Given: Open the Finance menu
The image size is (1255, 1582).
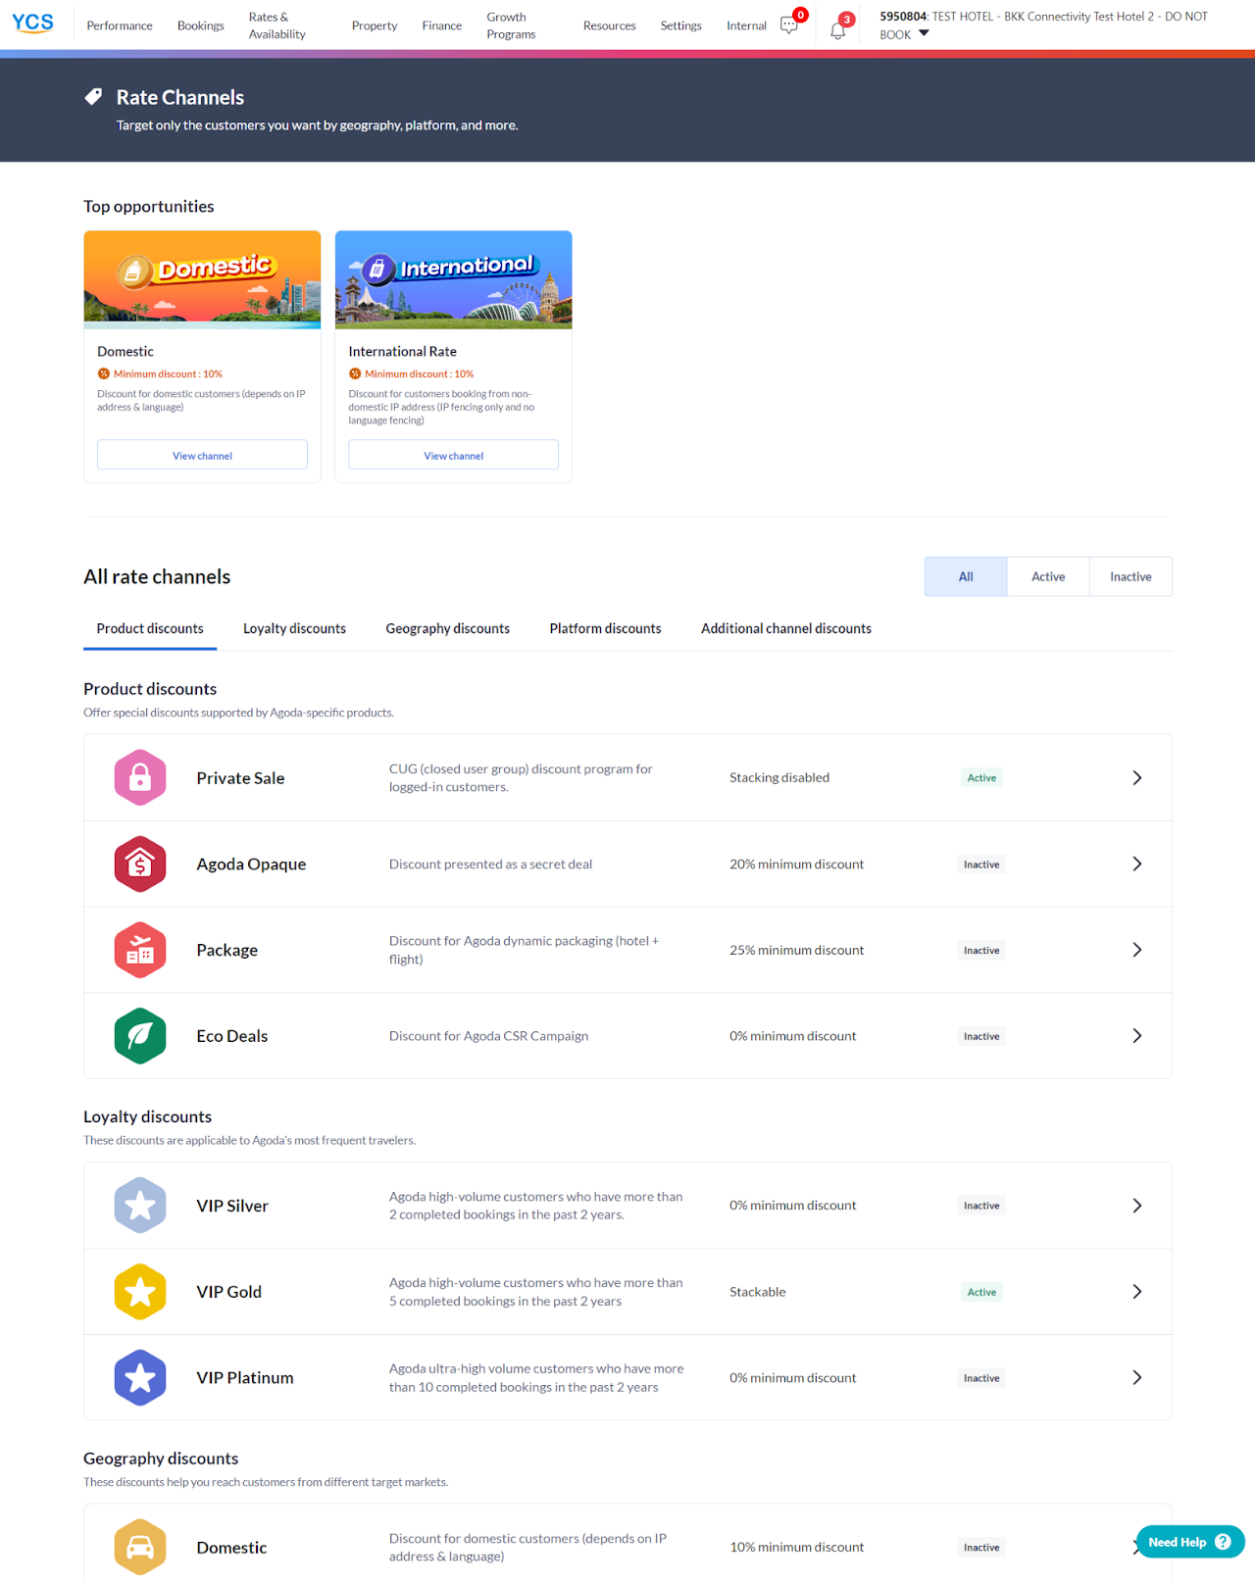Looking at the screenshot, I should [442, 25].
